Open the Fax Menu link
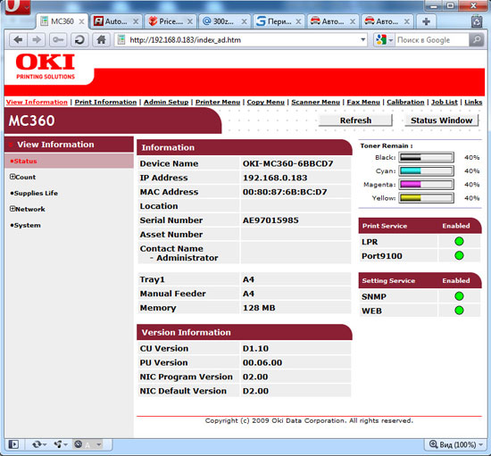Image resolution: width=491 pixels, height=456 pixels. click(x=363, y=102)
